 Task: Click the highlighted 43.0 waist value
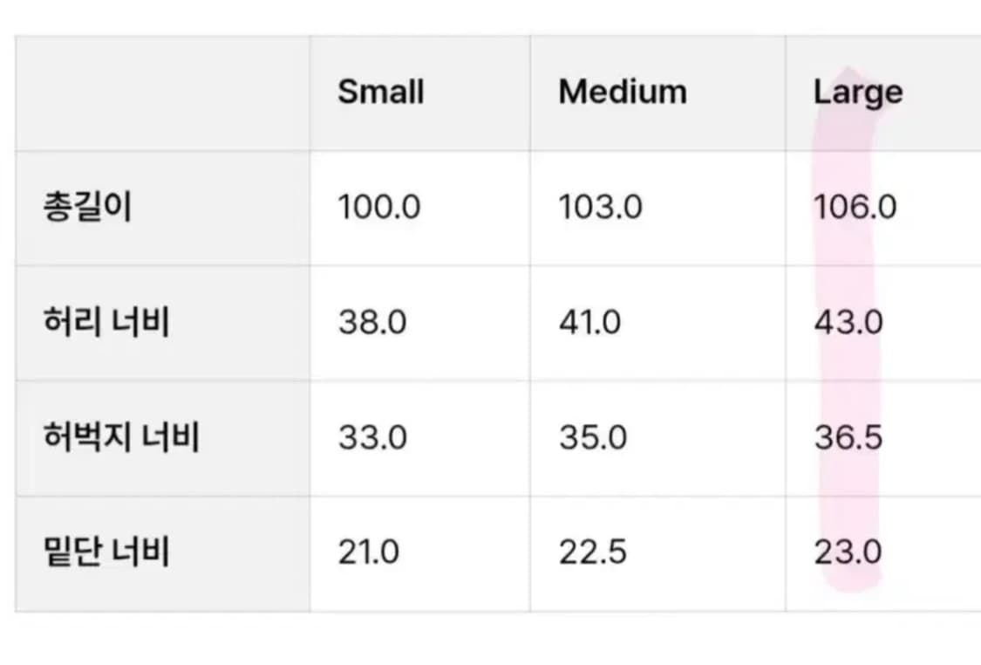[848, 323]
